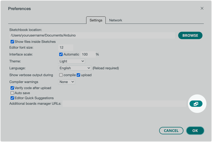212x142 pixels.
Task: Expand the Language dropdown
Action: (x=75, y=68)
